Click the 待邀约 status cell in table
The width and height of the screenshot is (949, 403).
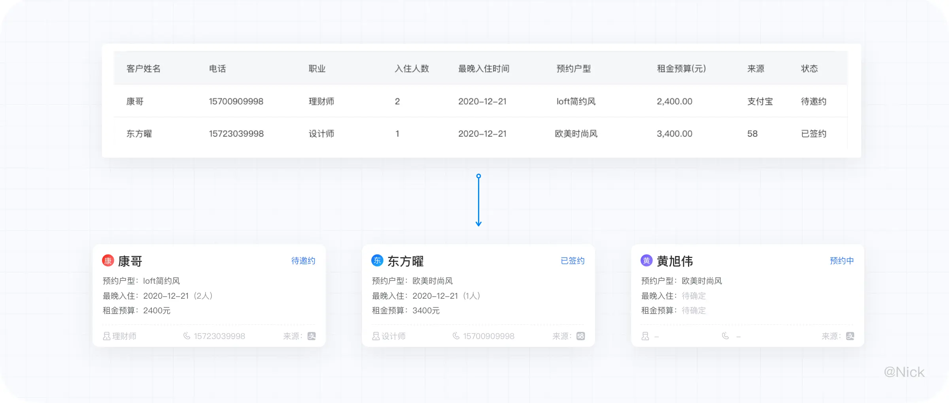(814, 102)
